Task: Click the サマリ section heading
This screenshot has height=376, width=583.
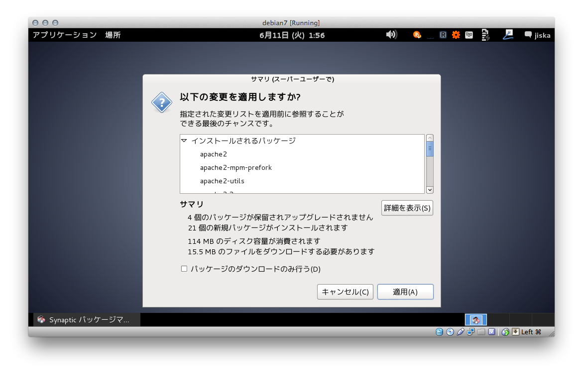Action: pyautogui.click(x=192, y=204)
